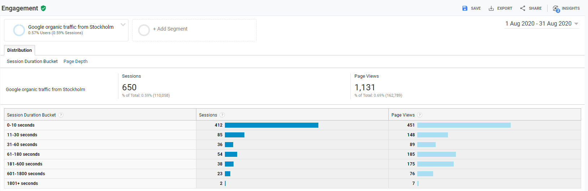Image resolution: width=588 pixels, height=191 pixels.
Task: Click the page views value 175
Action: pos(411,164)
